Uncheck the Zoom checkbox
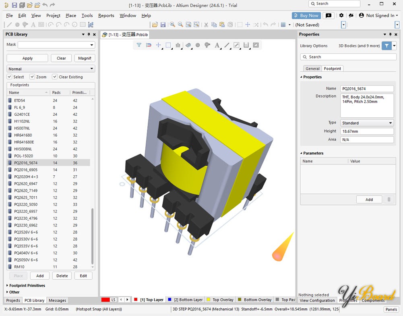Screen dimensions: 403x316 tap(32, 77)
